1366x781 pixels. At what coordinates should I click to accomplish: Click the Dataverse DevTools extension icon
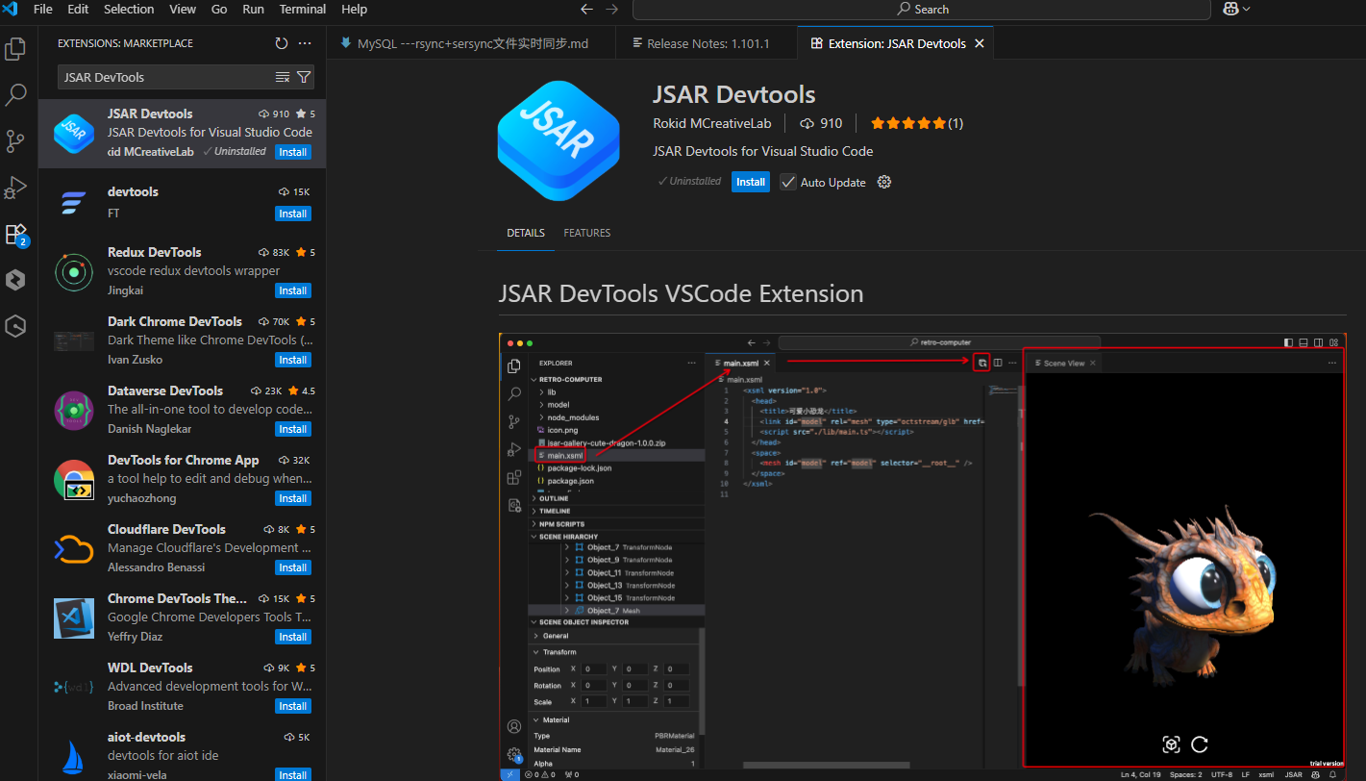pyautogui.click(x=74, y=411)
